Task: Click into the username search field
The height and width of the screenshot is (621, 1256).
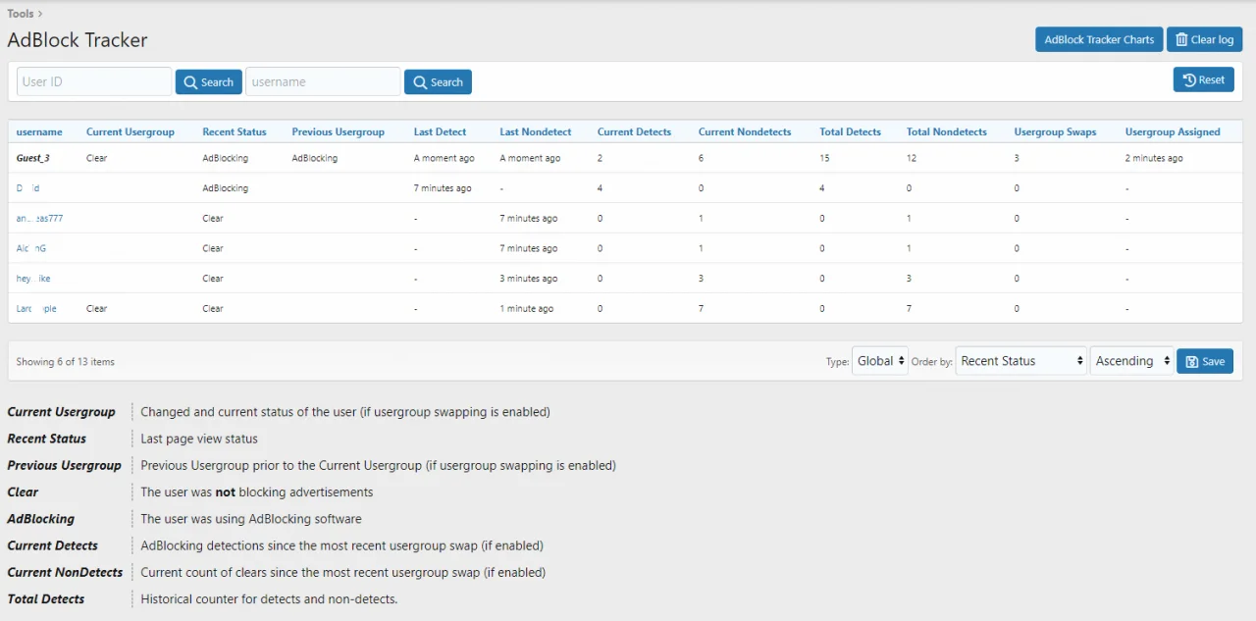Action: click(x=323, y=82)
